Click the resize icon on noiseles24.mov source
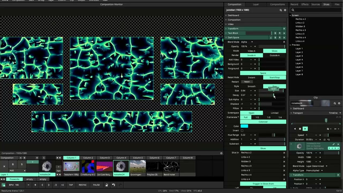 [x=334, y=144]
